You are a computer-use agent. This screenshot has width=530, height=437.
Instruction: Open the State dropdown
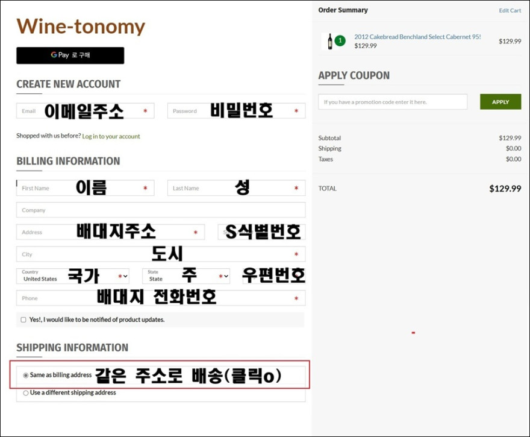186,276
